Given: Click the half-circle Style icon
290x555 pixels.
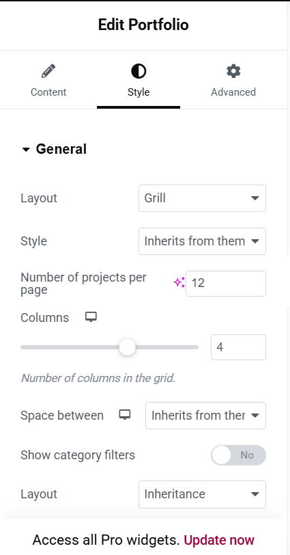Looking at the screenshot, I should (139, 71).
